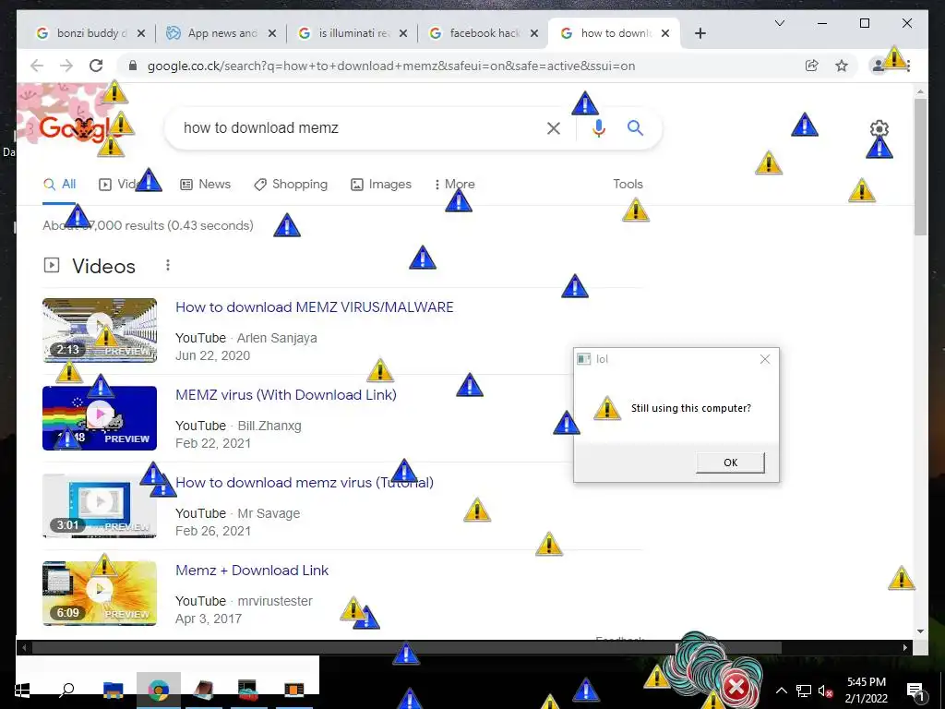The width and height of the screenshot is (945, 709).
Task: Click the Nyan Cat video thumbnail
Action: [x=100, y=418]
